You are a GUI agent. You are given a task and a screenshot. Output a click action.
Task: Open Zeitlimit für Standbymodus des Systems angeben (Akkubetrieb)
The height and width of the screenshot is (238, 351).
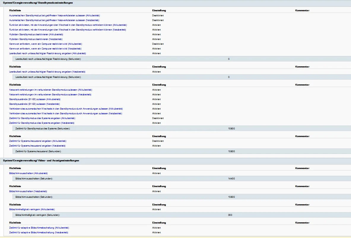coord(42,118)
